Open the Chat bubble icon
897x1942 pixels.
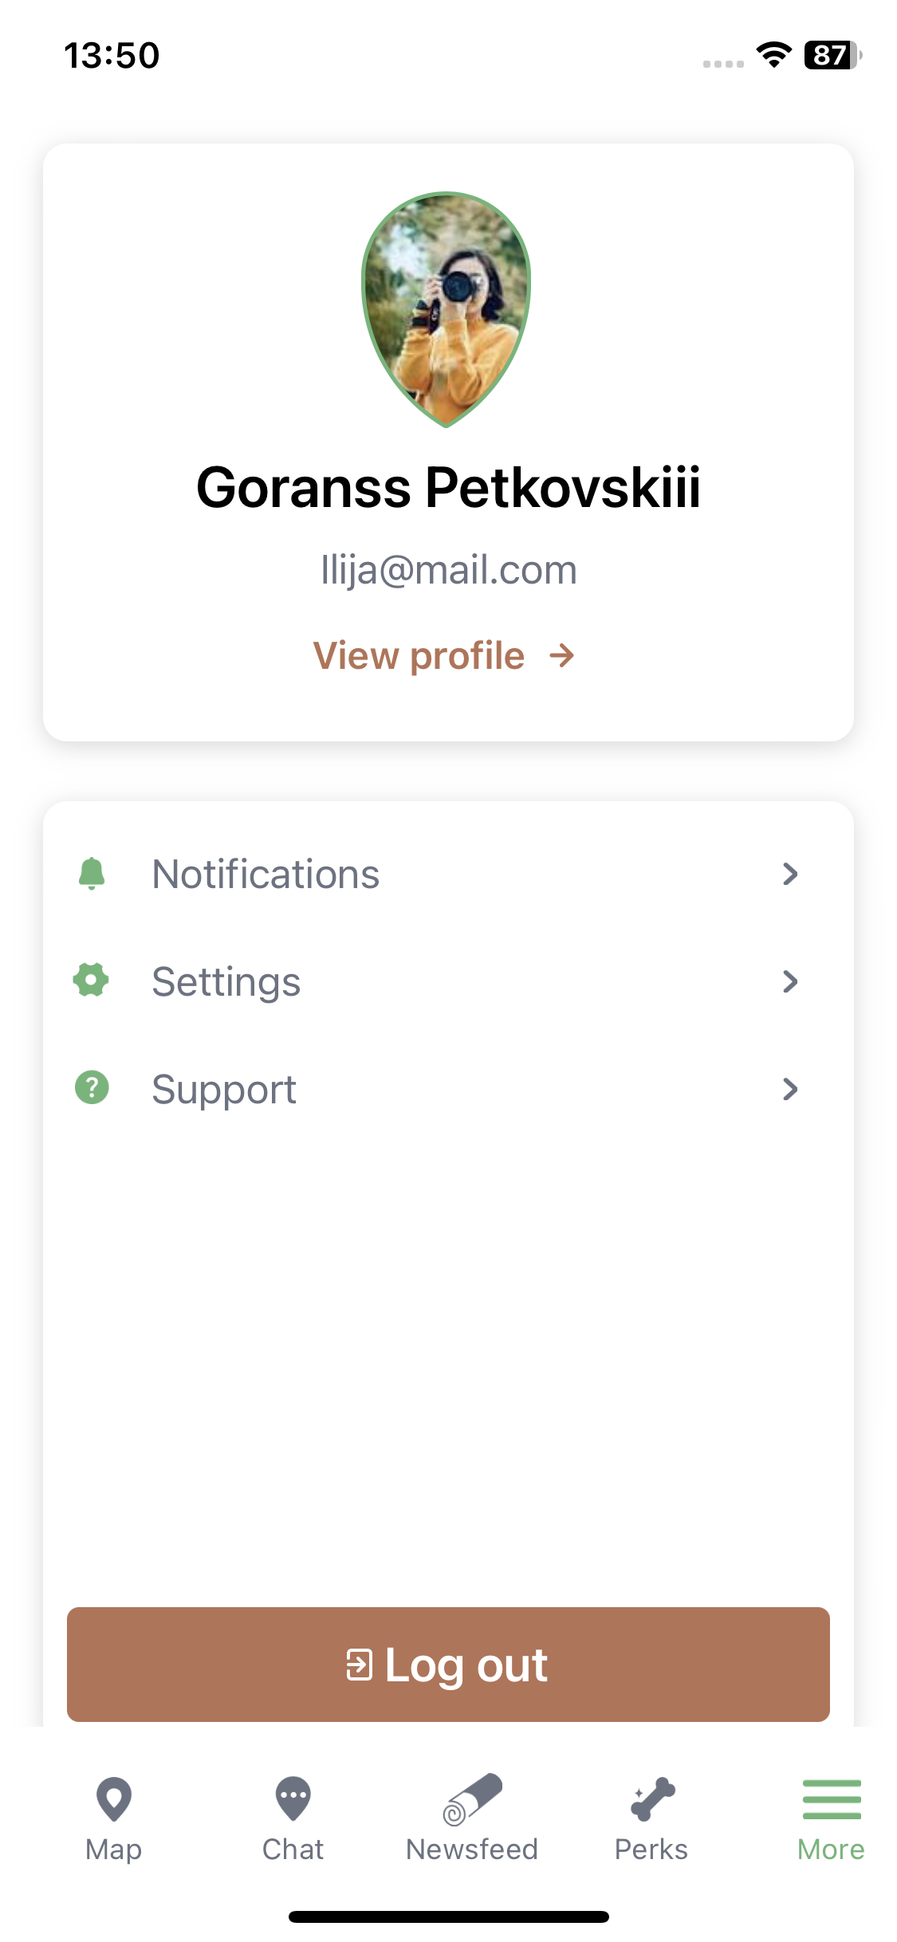point(293,1799)
